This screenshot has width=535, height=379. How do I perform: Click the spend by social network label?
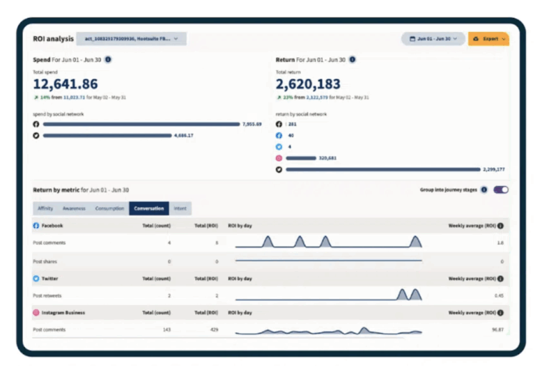pyautogui.click(x=59, y=114)
